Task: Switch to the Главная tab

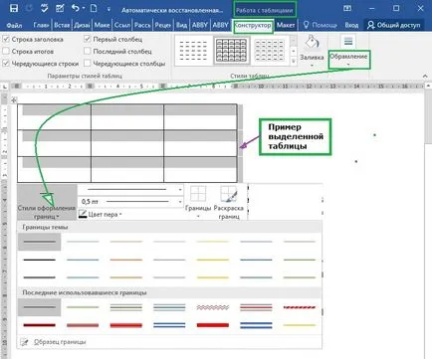Action: 41,25
